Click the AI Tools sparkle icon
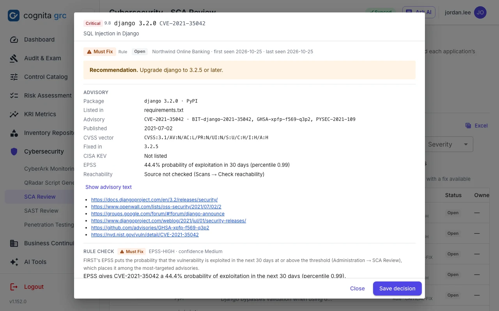Image resolution: width=499 pixels, height=311 pixels. tap(14, 262)
